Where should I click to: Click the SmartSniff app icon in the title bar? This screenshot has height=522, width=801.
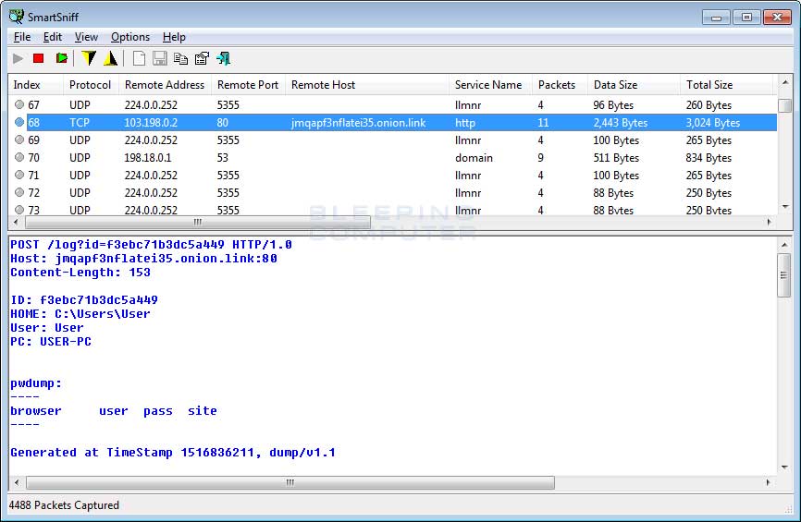17,17
